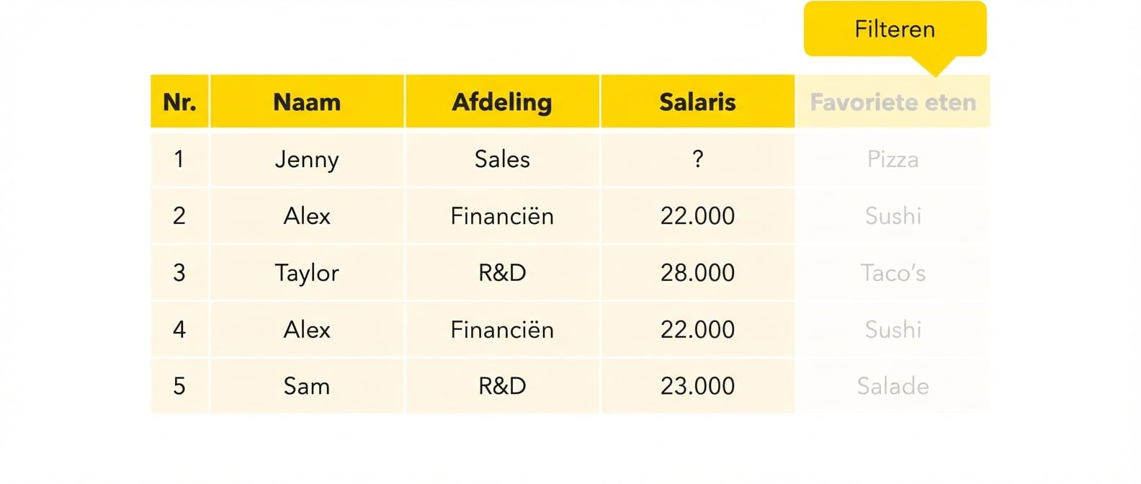The height and width of the screenshot is (484, 1141).
Task: Select the Afdeling column header
Action: point(502,102)
